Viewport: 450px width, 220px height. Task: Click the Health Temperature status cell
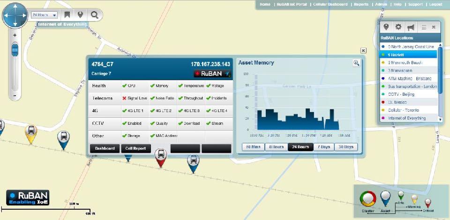[191, 86]
